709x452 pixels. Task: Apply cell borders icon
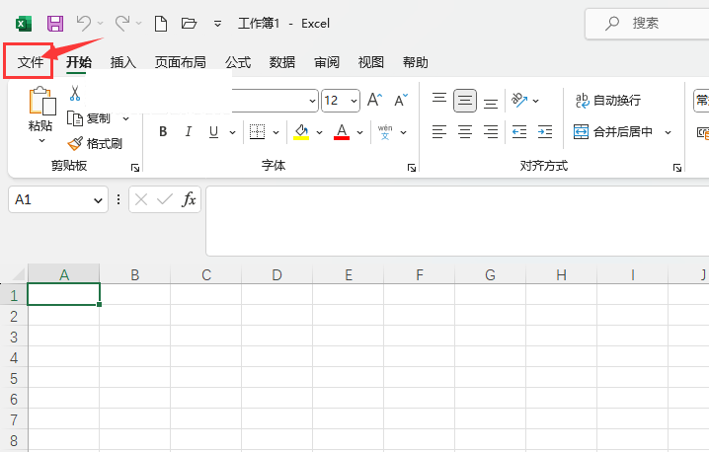pyautogui.click(x=257, y=132)
